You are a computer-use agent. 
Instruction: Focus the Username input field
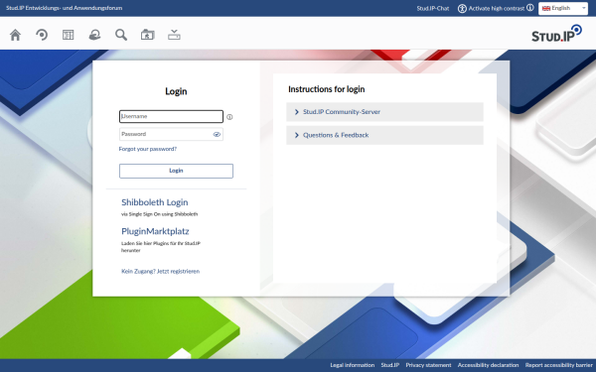pyautogui.click(x=171, y=116)
